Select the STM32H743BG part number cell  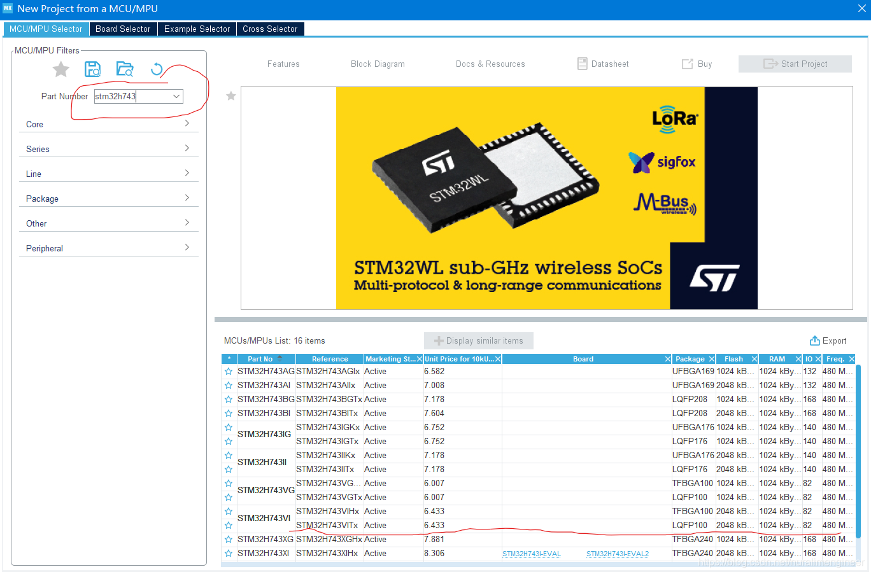(266, 399)
